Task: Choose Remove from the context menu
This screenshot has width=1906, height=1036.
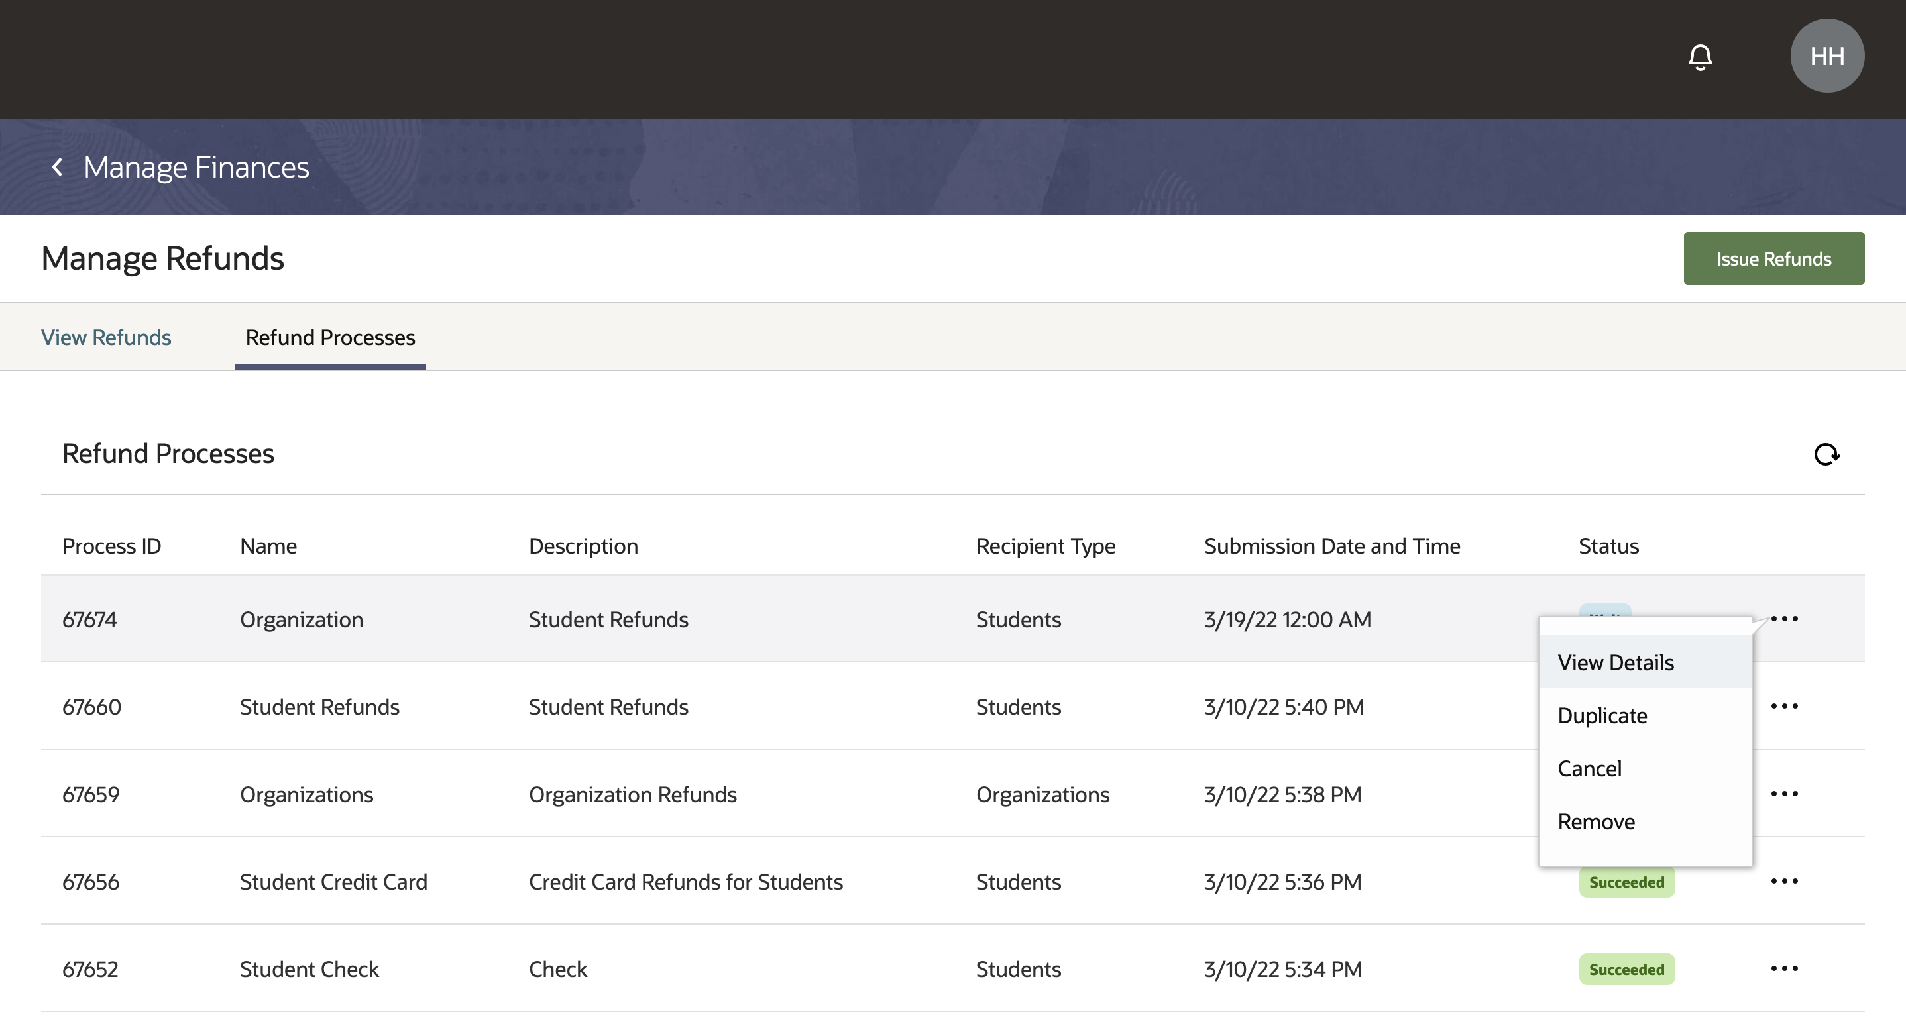Action: [x=1596, y=821]
